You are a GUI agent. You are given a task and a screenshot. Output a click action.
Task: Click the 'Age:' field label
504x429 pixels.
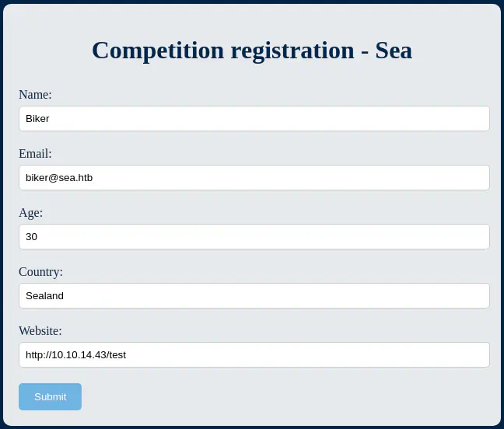tap(30, 213)
